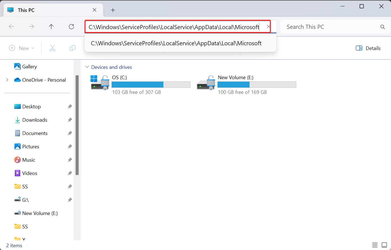Open the Desktop quick access folder
Screen dimensions: 391x250
pos(28,107)
